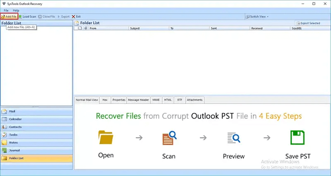Sort by the Received column
Viewport: 331px width, 176px height.
270,28
